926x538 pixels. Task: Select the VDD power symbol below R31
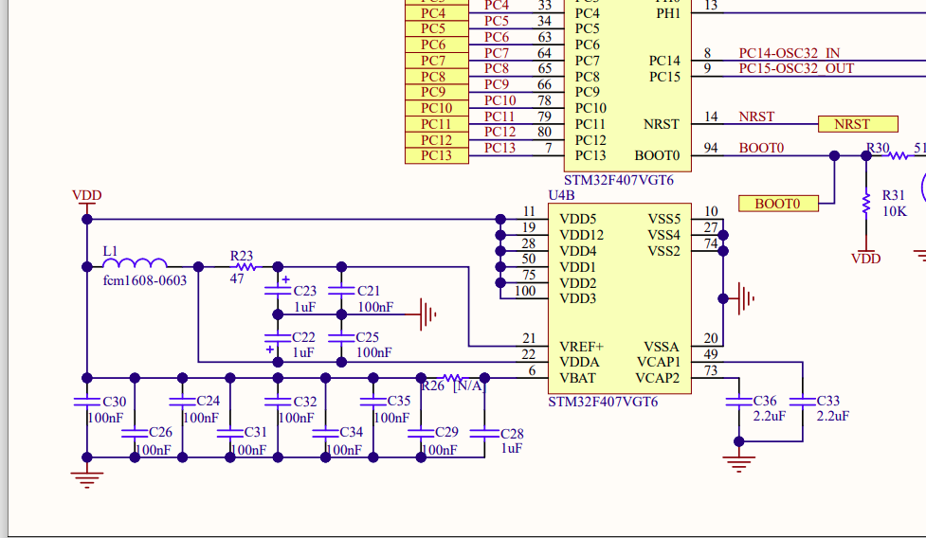(x=866, y=254)
